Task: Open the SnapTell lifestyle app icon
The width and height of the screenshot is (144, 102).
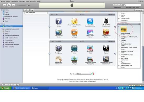Action: coord(74,32)
